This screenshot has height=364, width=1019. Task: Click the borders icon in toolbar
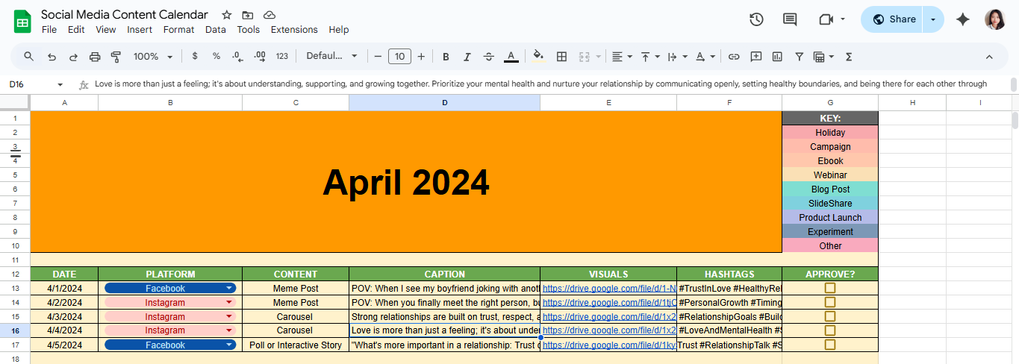click(x=562, y=57)
